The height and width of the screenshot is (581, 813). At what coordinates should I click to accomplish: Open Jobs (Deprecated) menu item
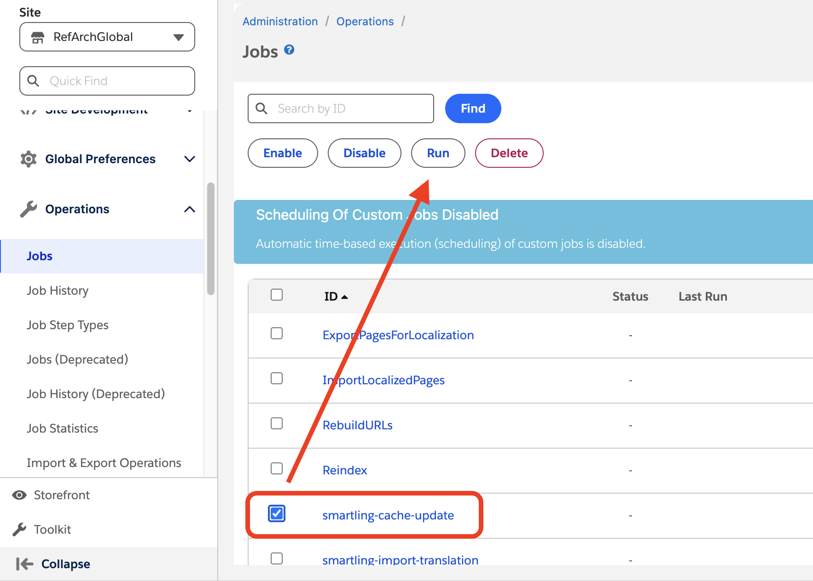pos(77,359)
